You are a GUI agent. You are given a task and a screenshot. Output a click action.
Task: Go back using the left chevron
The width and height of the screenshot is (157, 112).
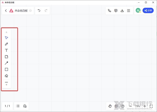[x=6, y=11]
